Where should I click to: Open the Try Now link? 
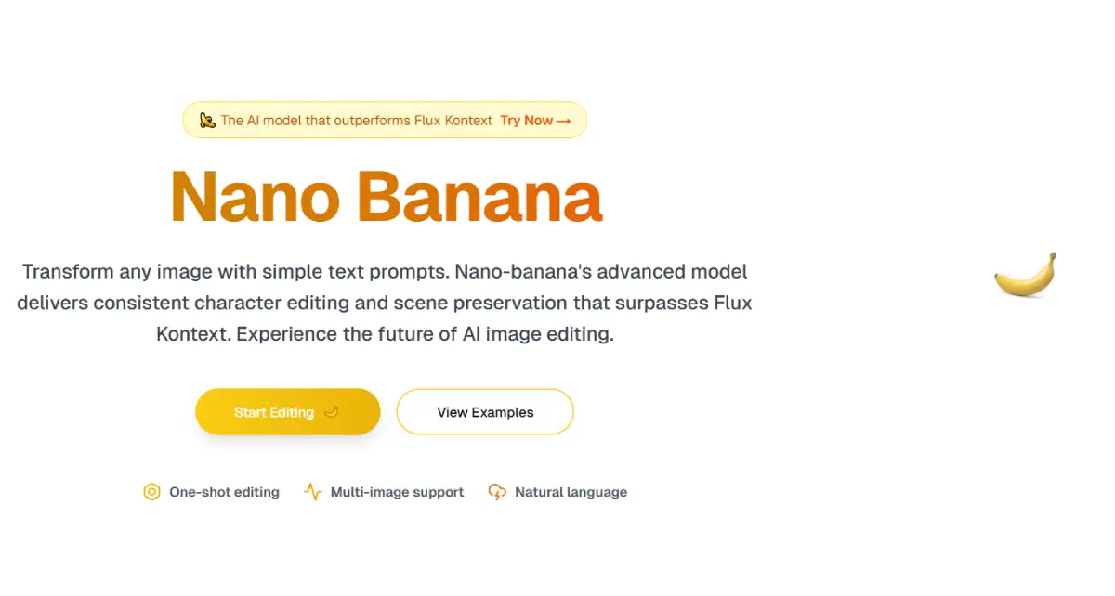(527, 121)
